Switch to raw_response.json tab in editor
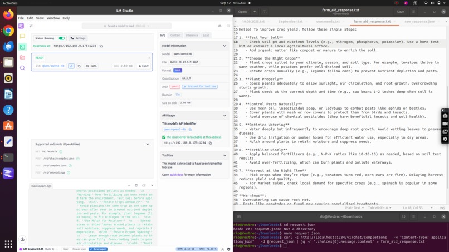 coord(420,22)
